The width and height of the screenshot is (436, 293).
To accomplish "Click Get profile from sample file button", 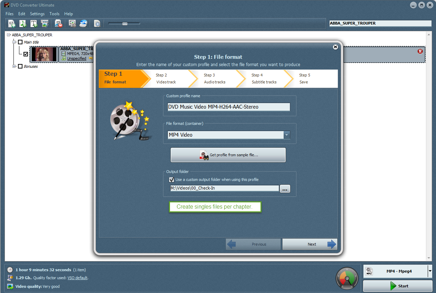I will click(x=228, y=155).
